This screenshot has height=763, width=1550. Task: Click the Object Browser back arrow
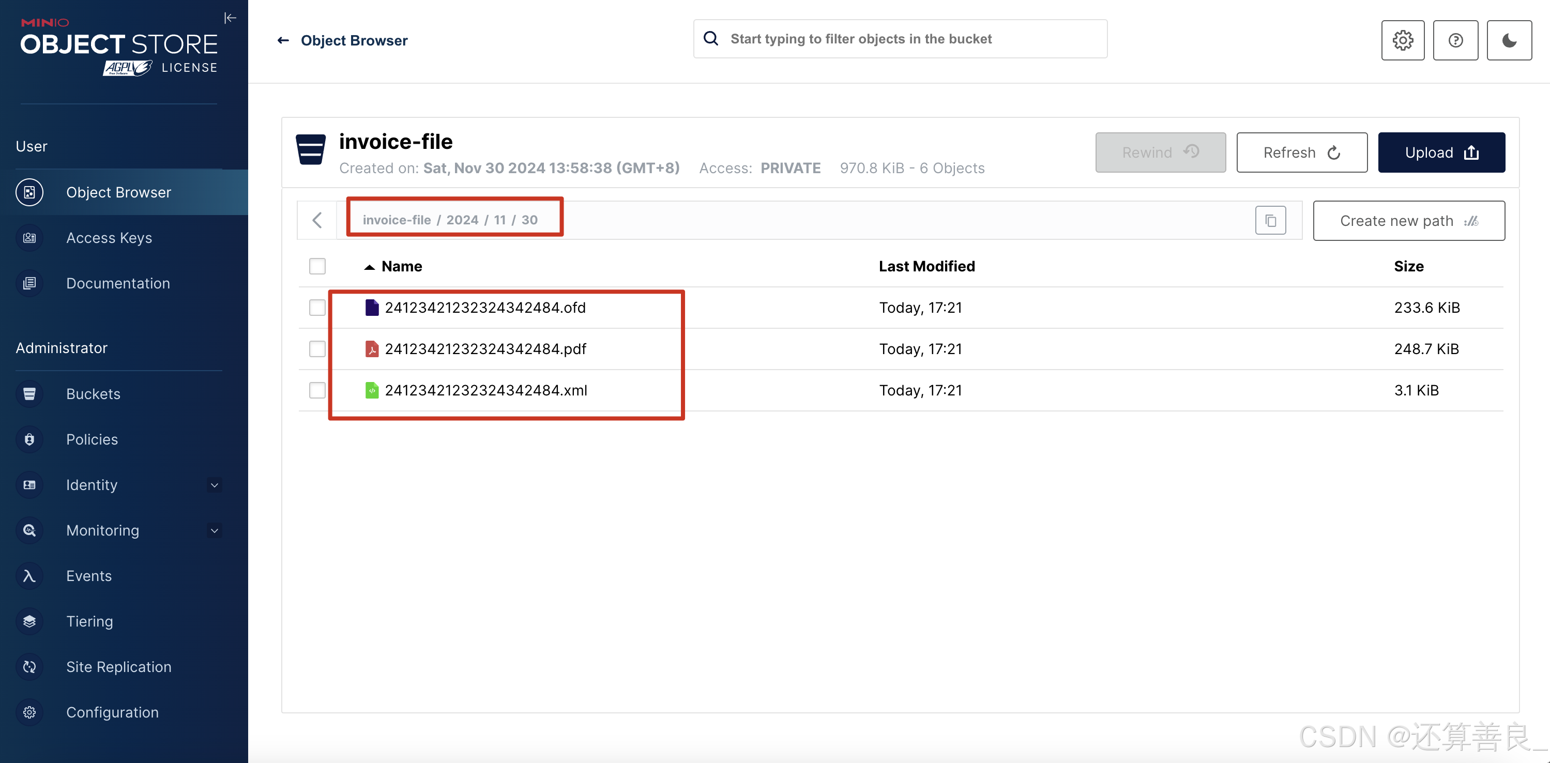click(283, 40)
